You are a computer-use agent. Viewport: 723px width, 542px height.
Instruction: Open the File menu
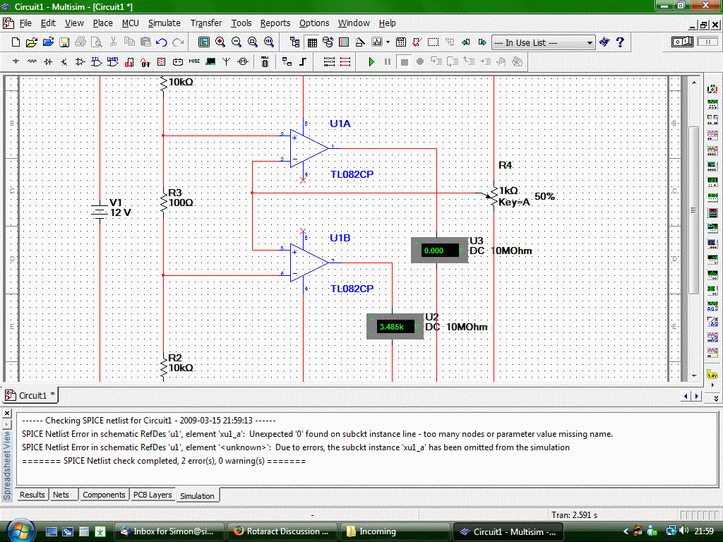[x=26, y=23]
